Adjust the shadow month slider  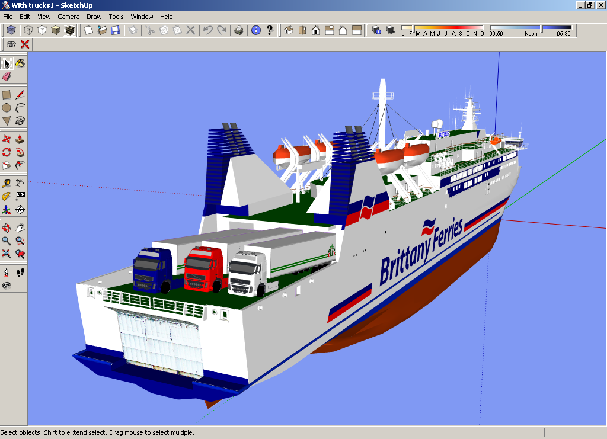pos(442,28)
